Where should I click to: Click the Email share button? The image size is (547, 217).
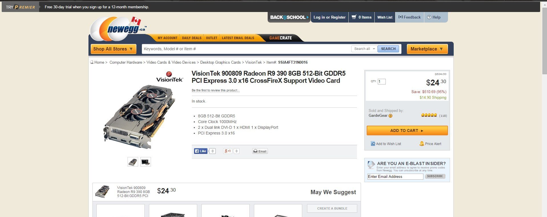(x=260, y=151)
